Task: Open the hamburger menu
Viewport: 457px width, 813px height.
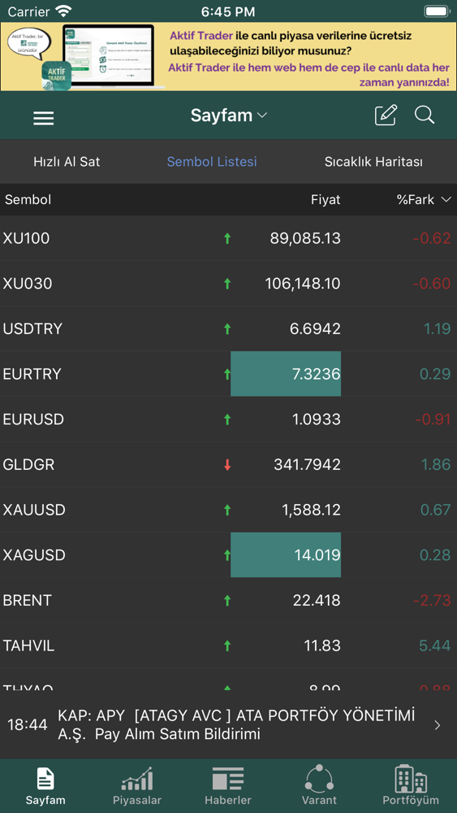Action: tap(44, 119)
